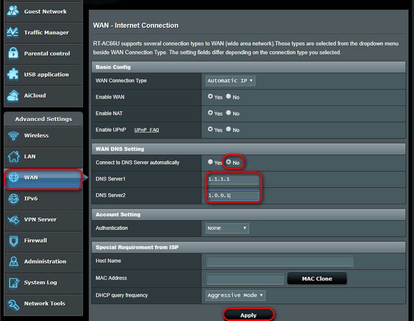Click the AiCloud icon

[13, 96]
